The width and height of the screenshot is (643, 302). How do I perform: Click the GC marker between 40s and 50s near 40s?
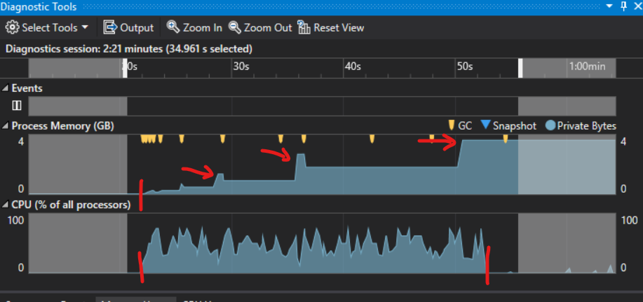pyautogui.click(x=372, y=139)
